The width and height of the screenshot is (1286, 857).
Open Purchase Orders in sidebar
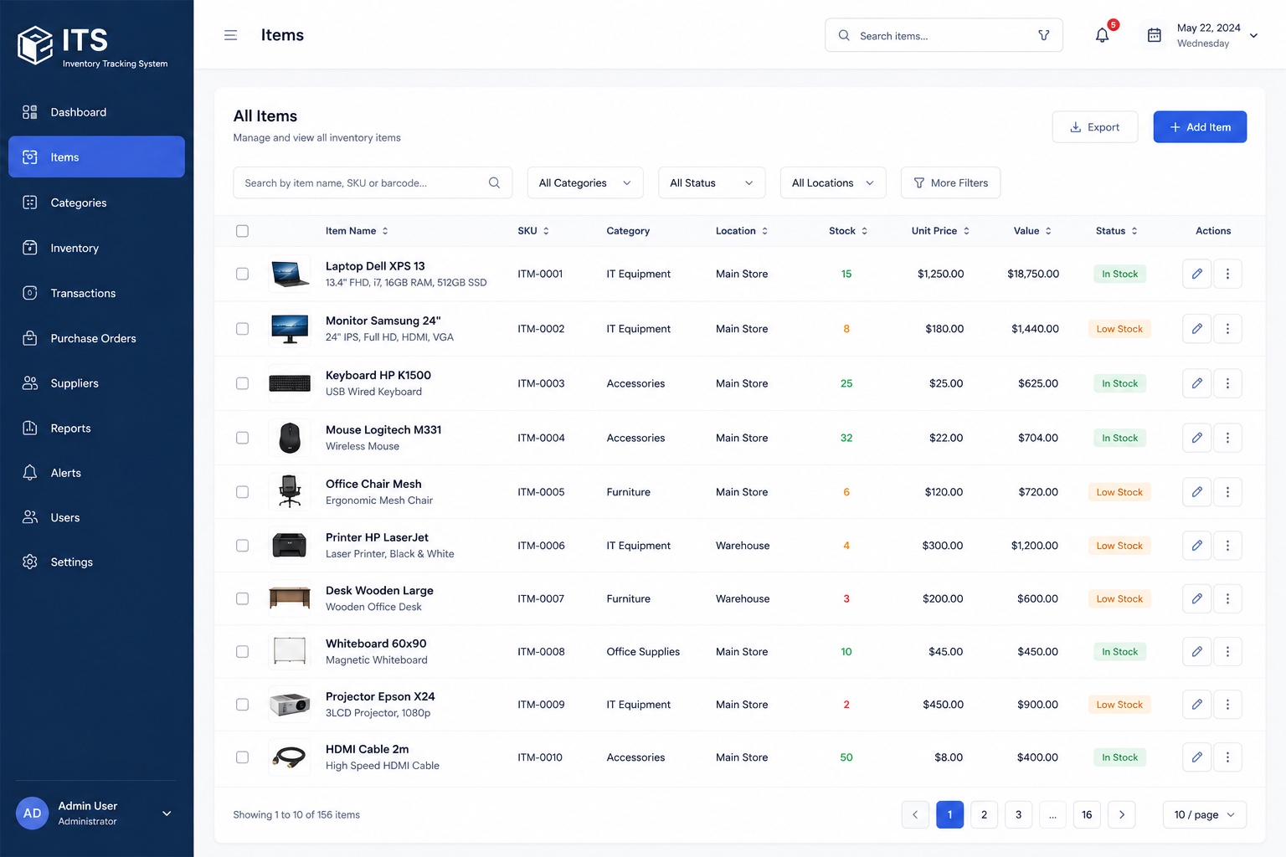(x=96, y=338)
